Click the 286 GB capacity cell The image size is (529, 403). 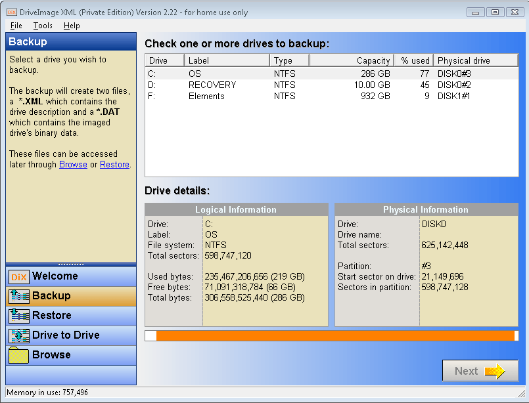click(375, 74)
